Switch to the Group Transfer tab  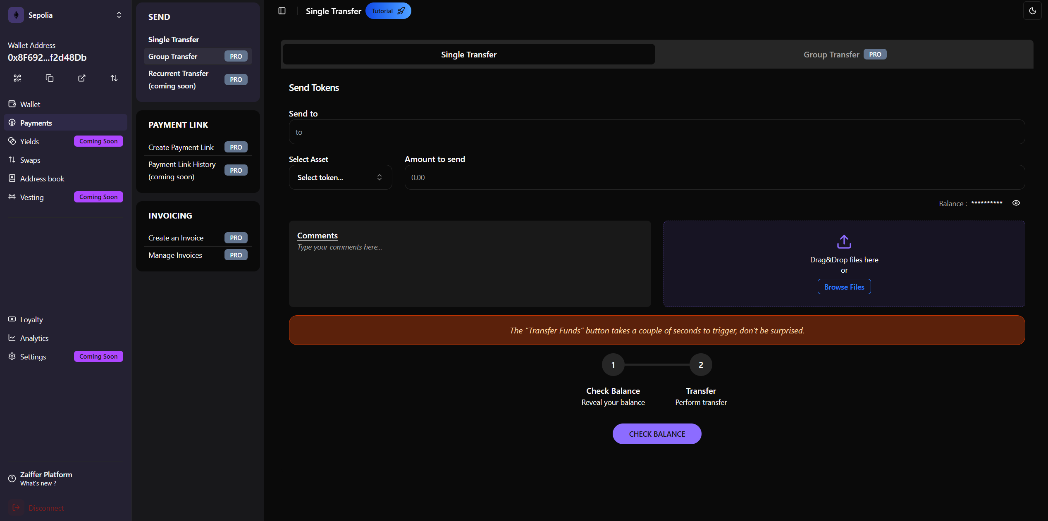tap(844, 55)
